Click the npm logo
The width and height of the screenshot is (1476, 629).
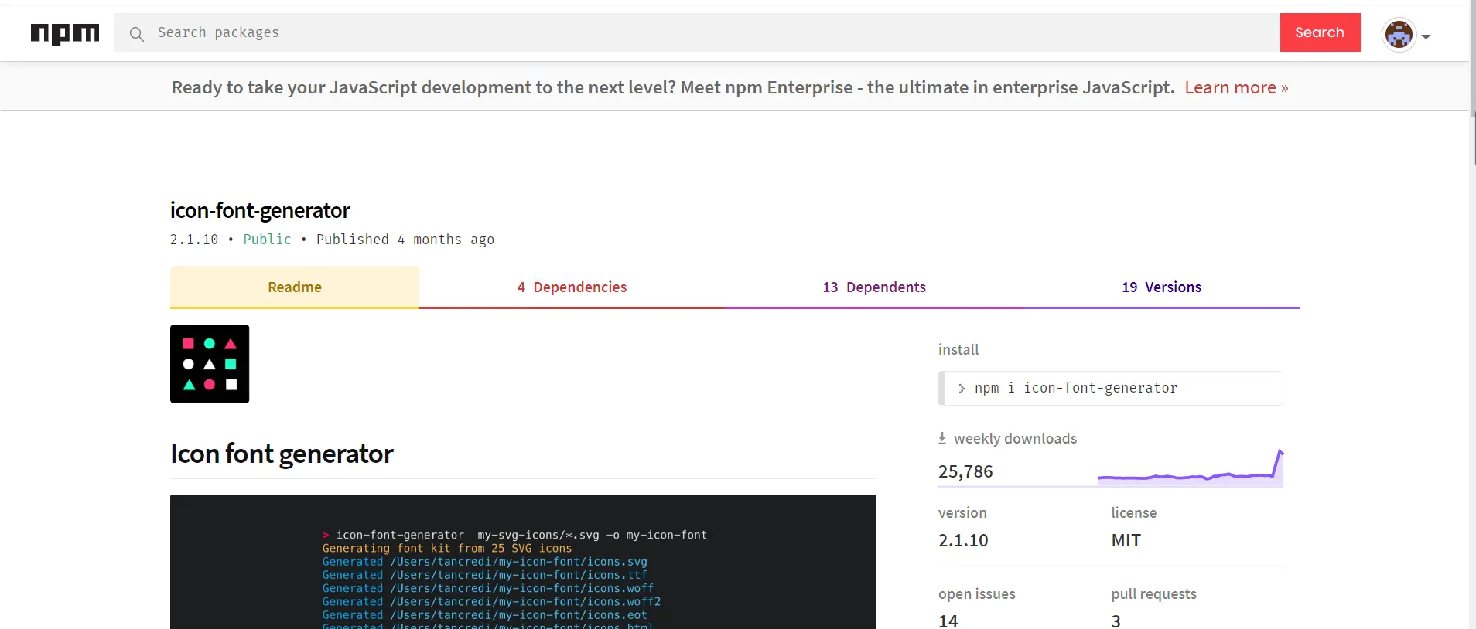click(x=65, y=33)
